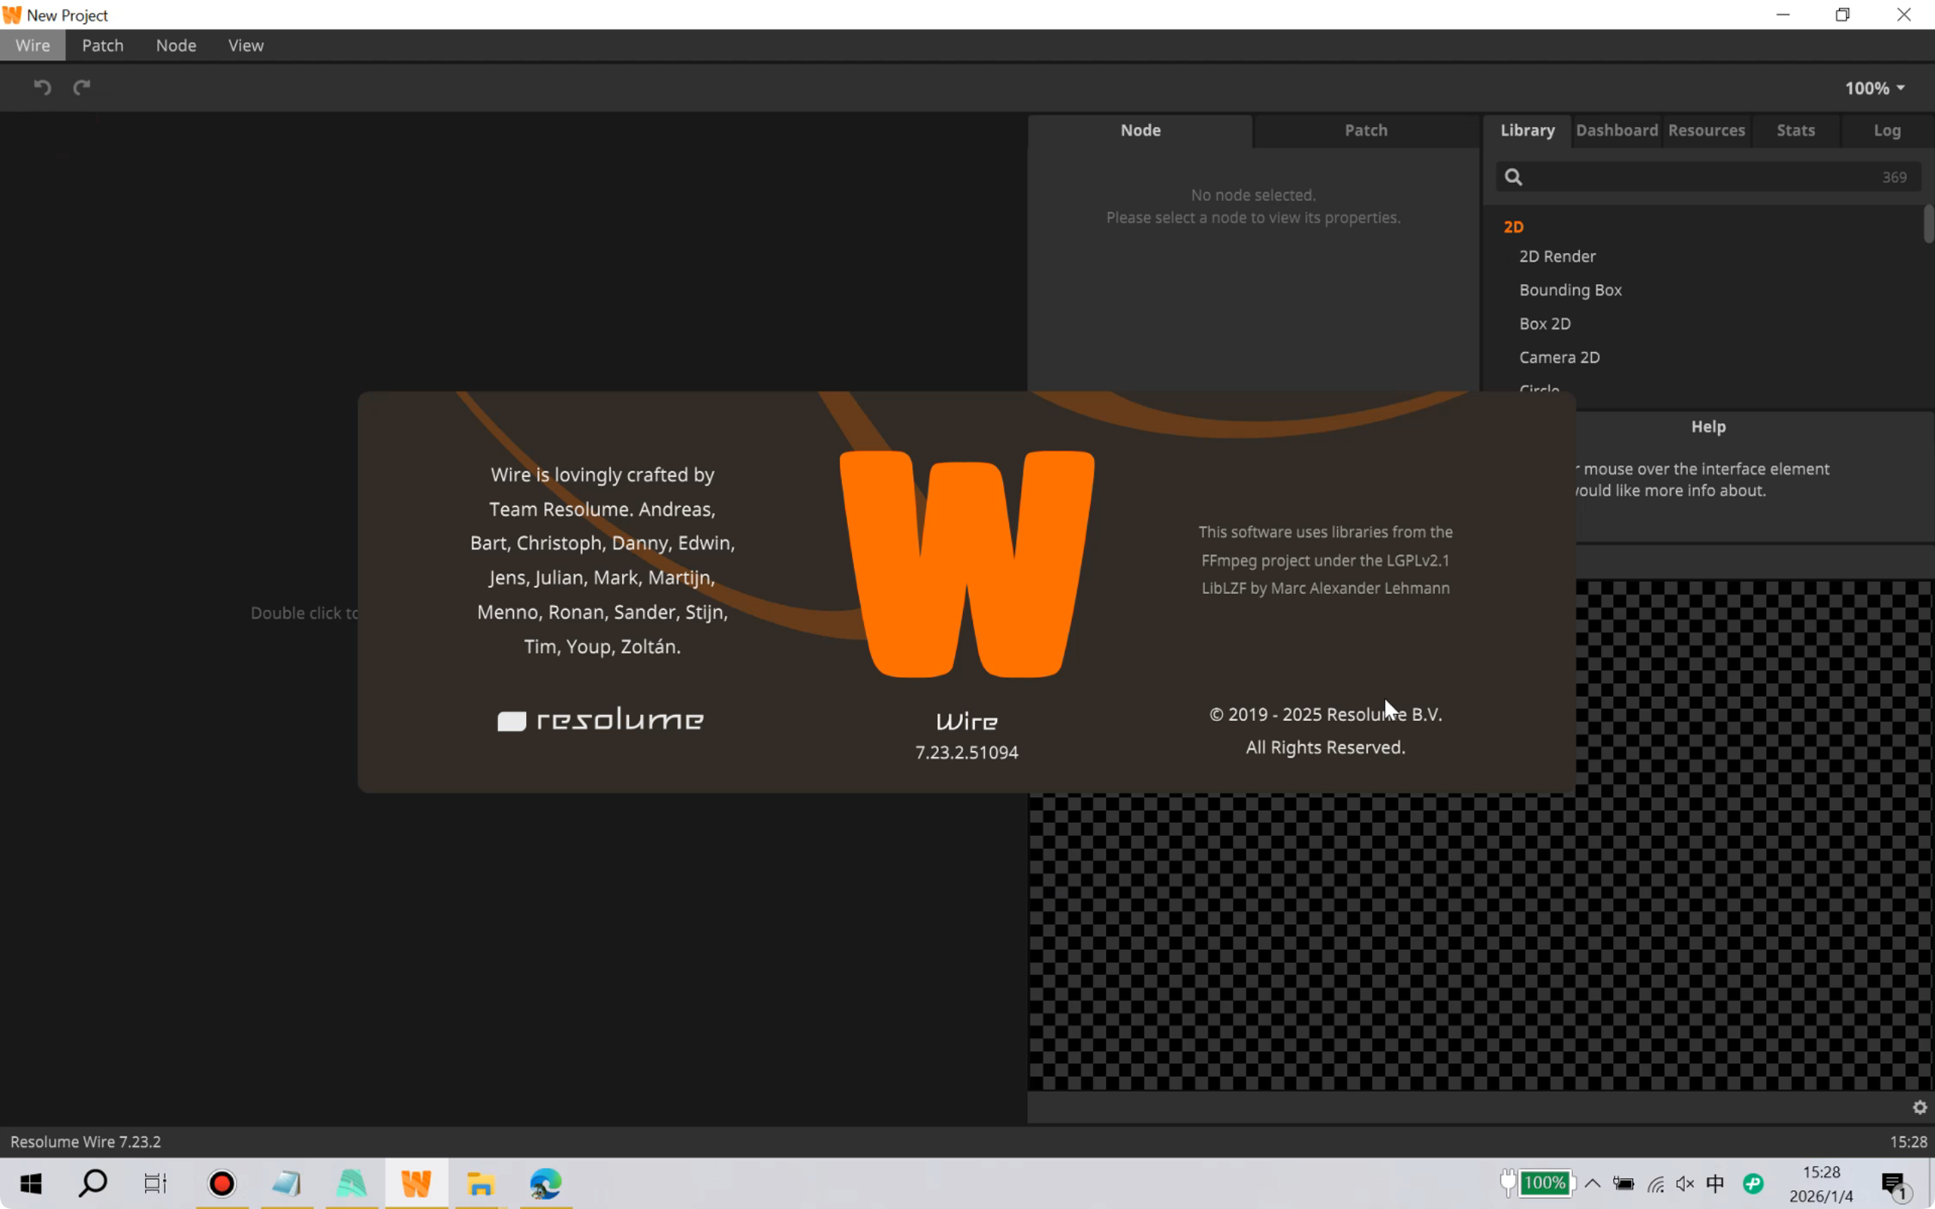Show hidden system tray icons

(1592, 1183)
